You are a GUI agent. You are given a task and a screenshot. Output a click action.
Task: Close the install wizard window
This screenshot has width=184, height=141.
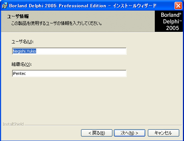(178, 5)
